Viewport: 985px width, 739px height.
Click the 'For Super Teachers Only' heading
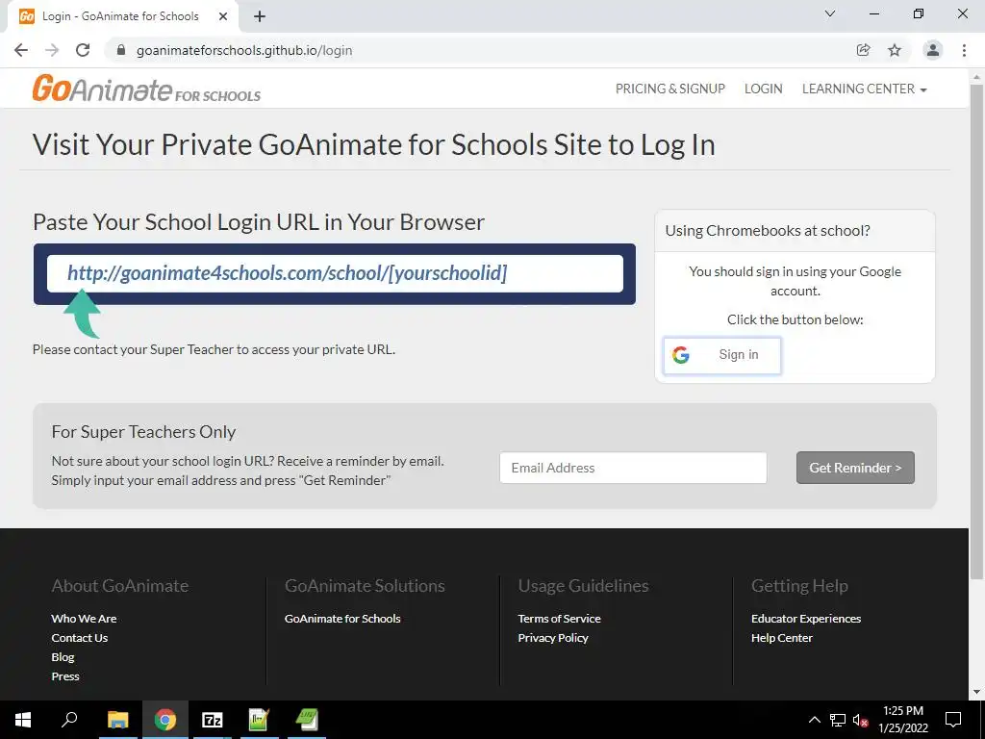pyautogui.click(x=143, y=432)
